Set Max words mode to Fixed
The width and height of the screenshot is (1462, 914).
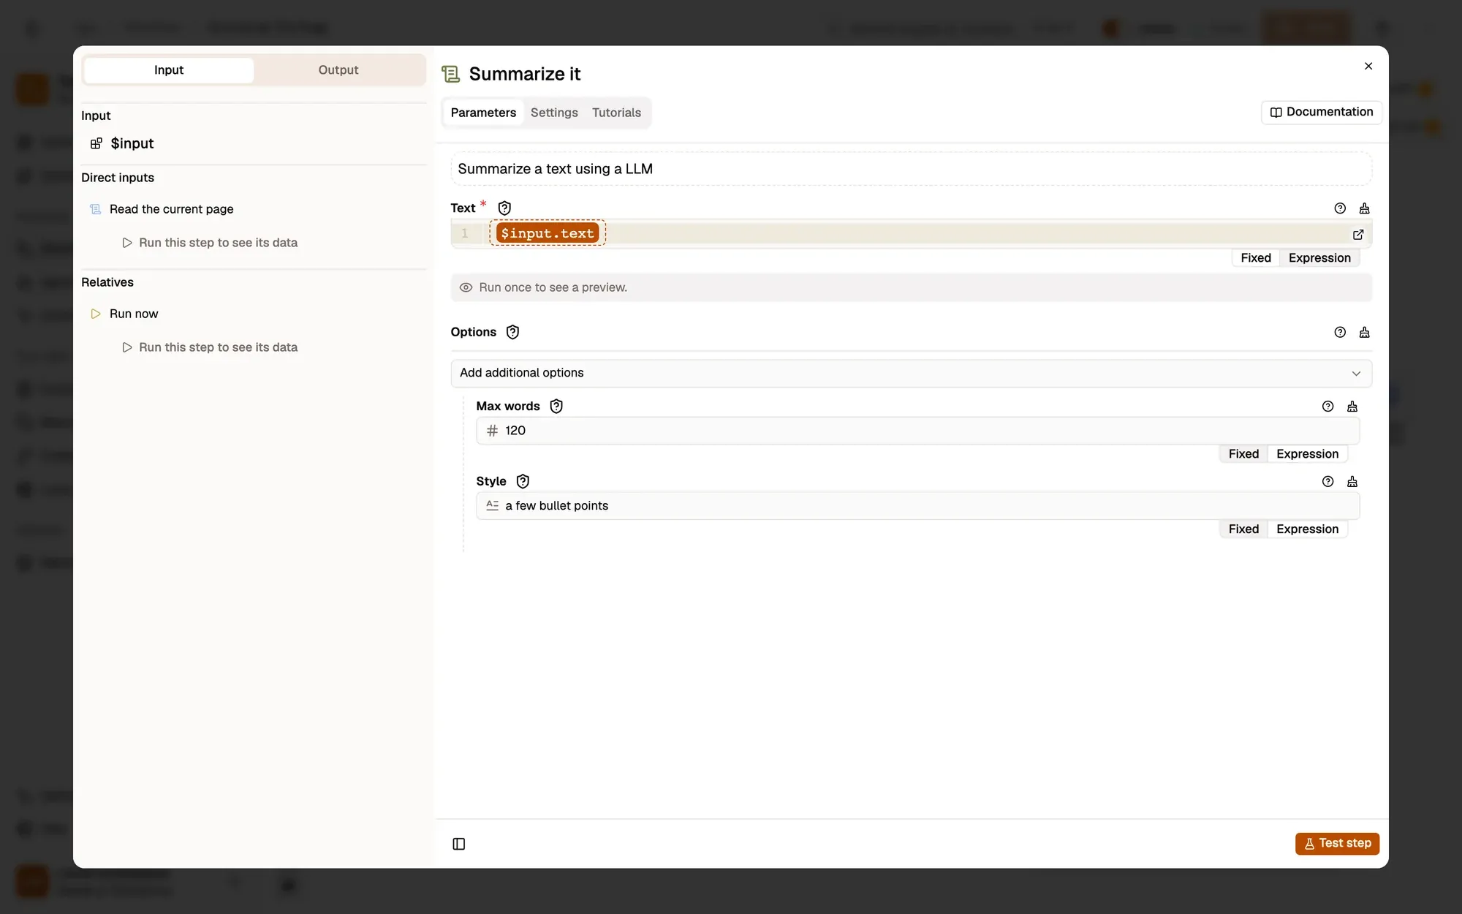[1243, 454]
